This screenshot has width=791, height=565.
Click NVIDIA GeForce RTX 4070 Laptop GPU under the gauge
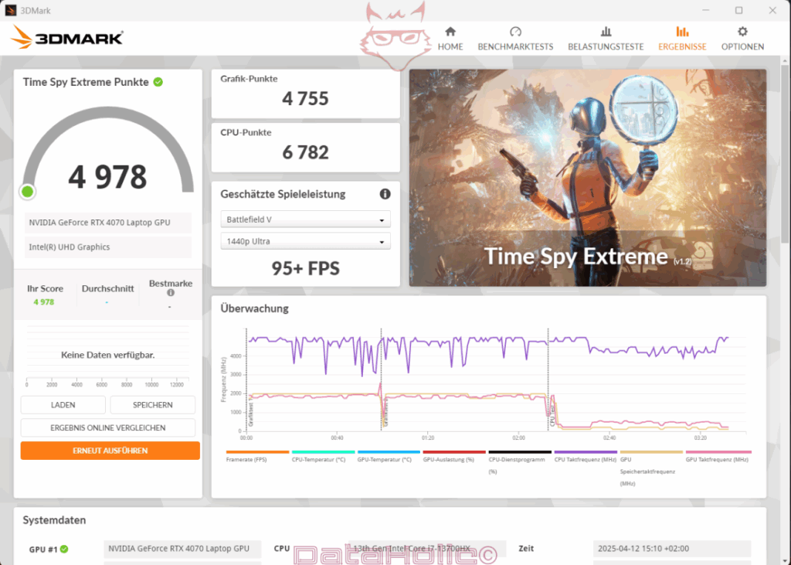(108, 223)
